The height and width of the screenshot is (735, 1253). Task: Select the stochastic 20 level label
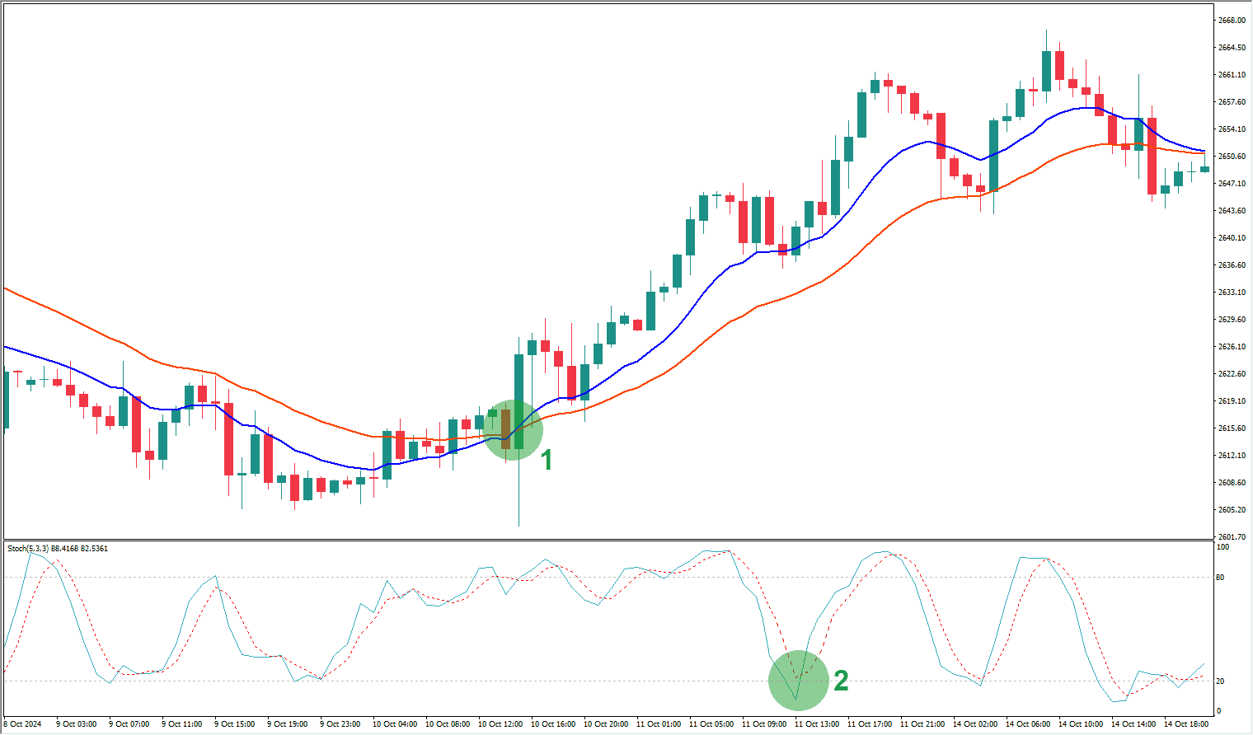click(1222, 681)
